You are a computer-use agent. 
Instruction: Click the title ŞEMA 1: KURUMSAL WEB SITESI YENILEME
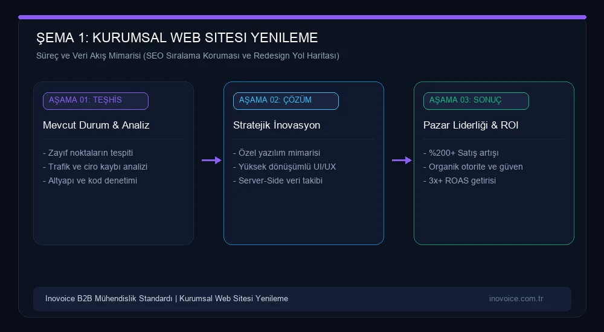tap(177, 38)
